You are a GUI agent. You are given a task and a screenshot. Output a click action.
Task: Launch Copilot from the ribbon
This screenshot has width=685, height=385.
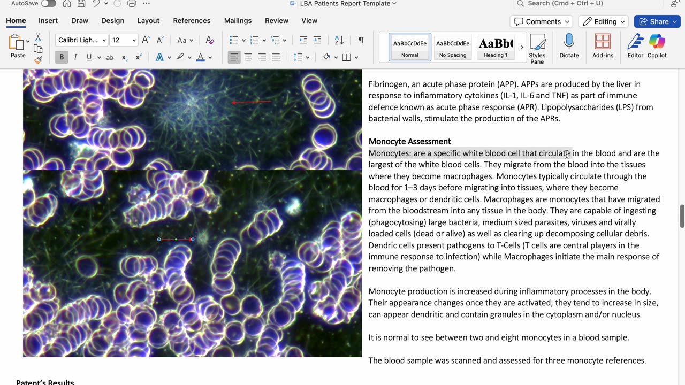(657, 46)
